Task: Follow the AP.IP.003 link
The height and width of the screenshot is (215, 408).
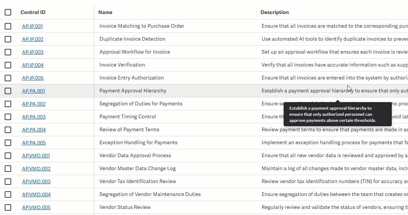Action: (33, 52)
